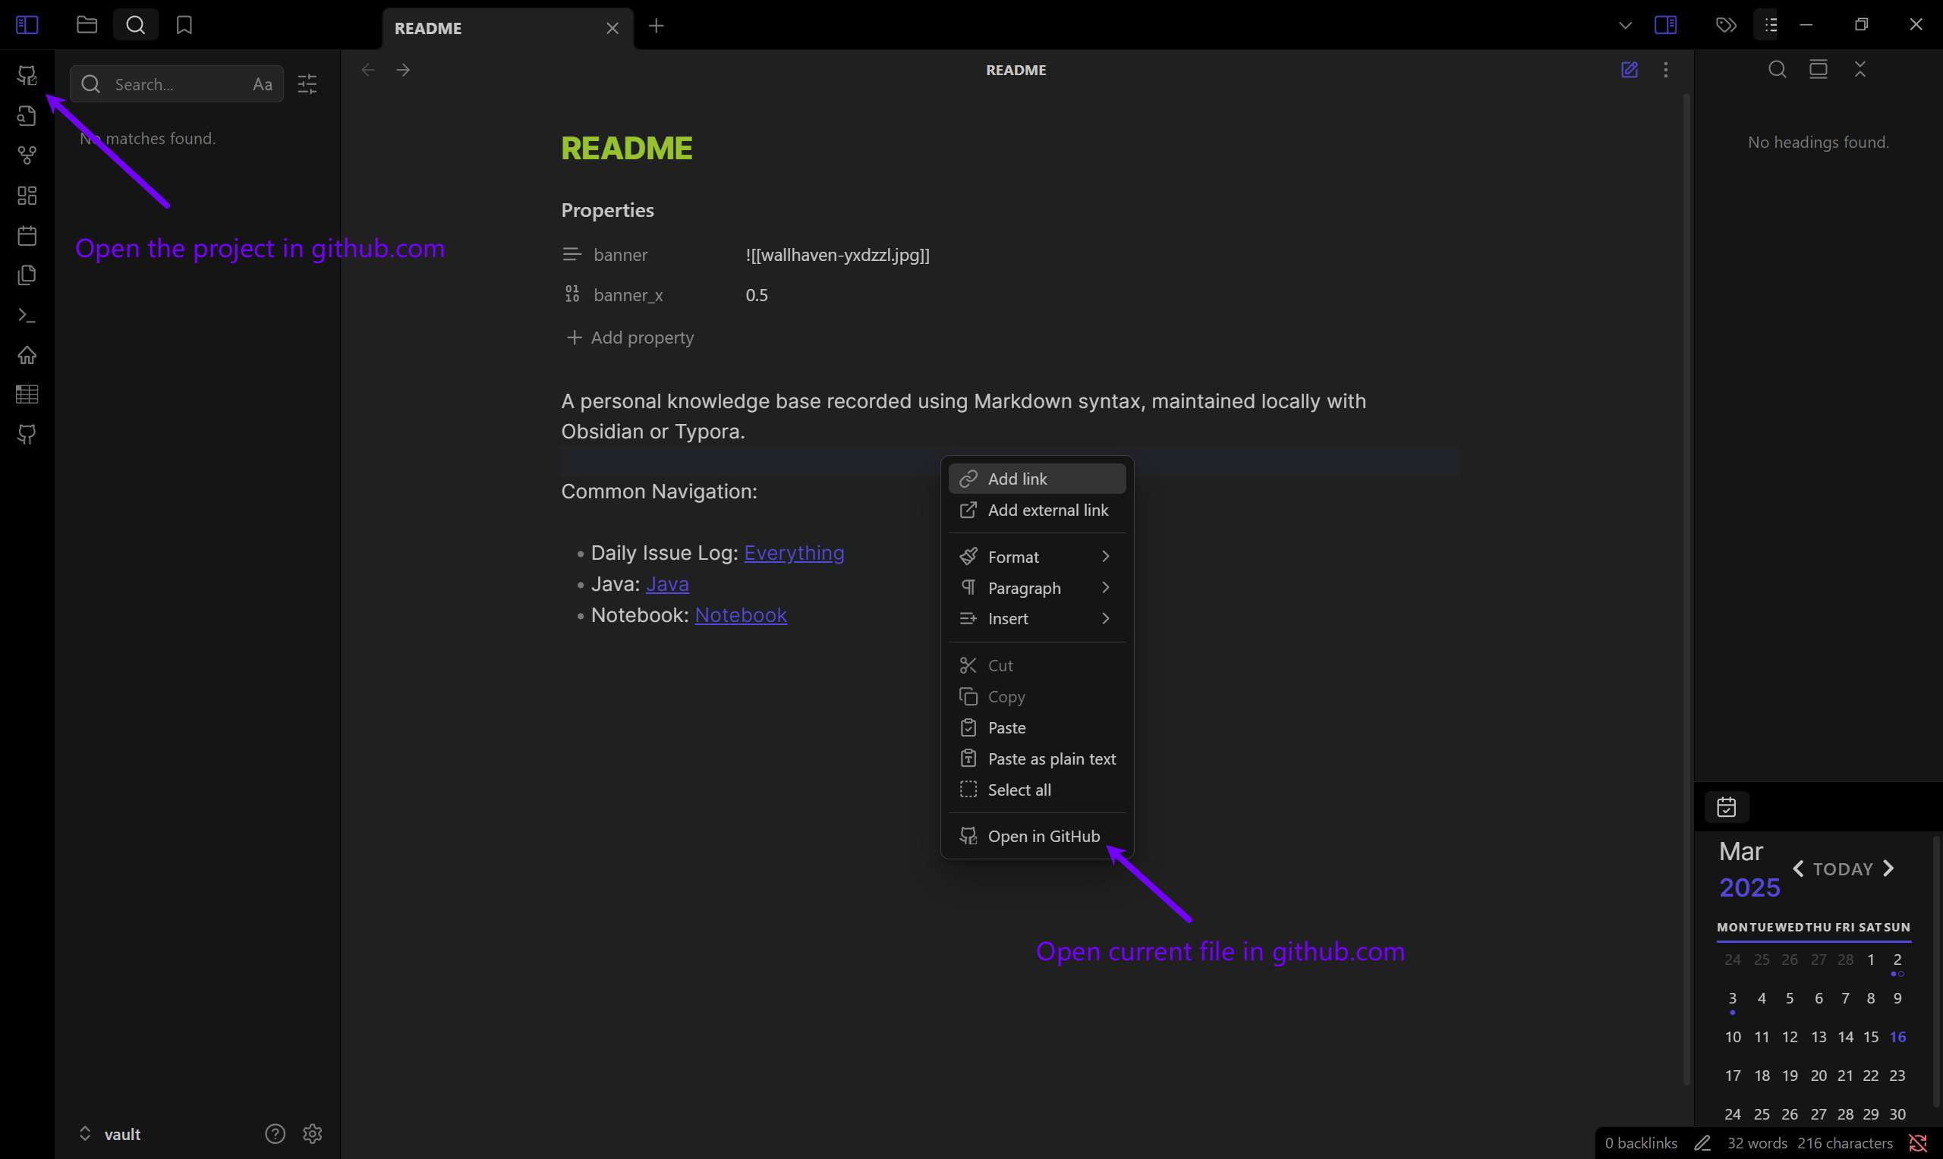
Task: Toggle match case Aa in search
Action: [263, 84]
